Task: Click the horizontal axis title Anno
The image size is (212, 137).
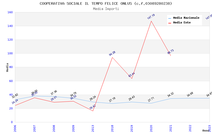Action: point(206,131)
